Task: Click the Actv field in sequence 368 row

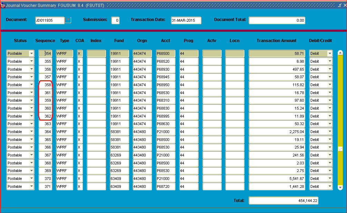Action: (212, 163)
